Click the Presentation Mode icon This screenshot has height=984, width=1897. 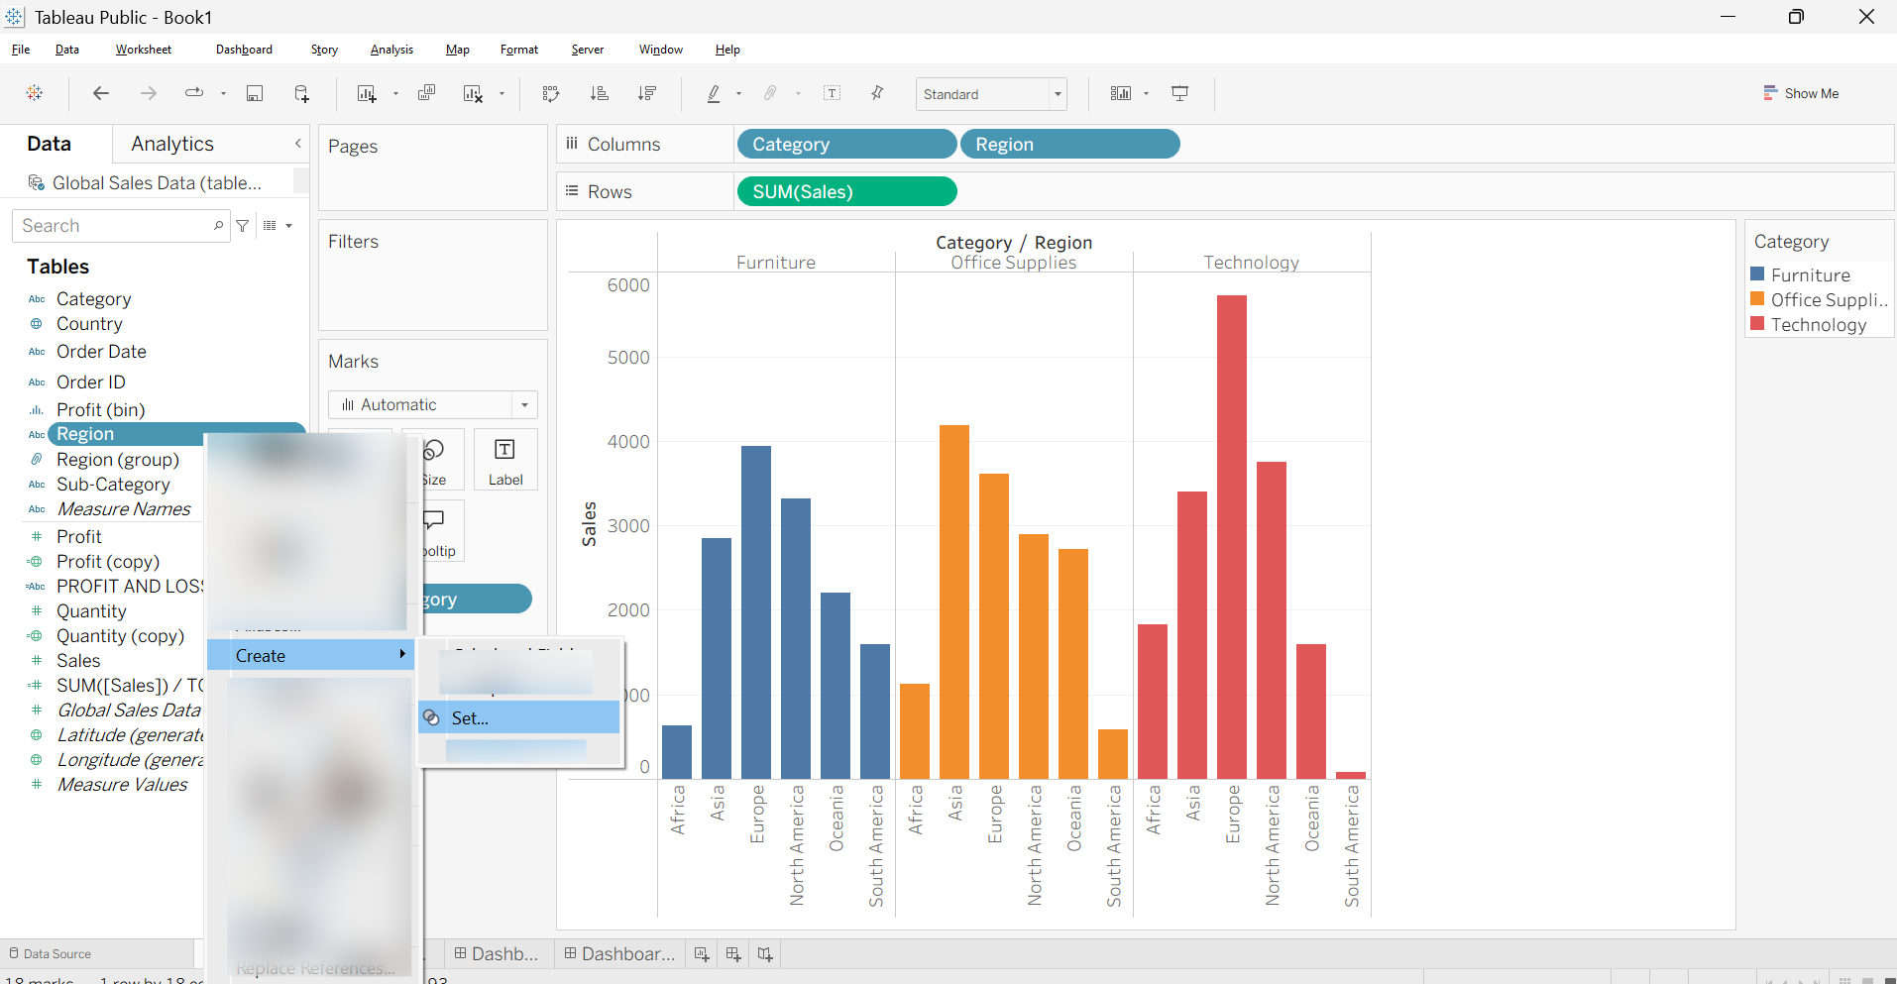coord(1179,93)
